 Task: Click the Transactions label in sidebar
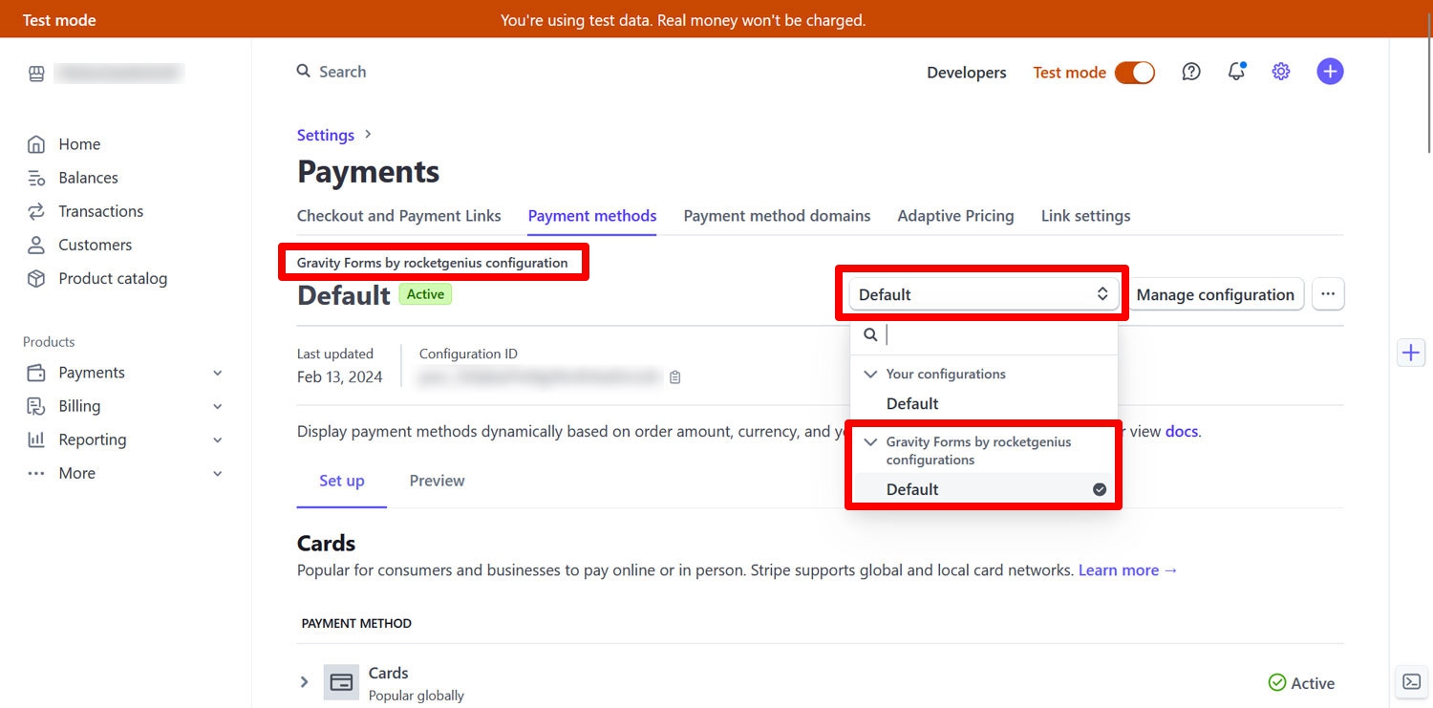(101, 211)
